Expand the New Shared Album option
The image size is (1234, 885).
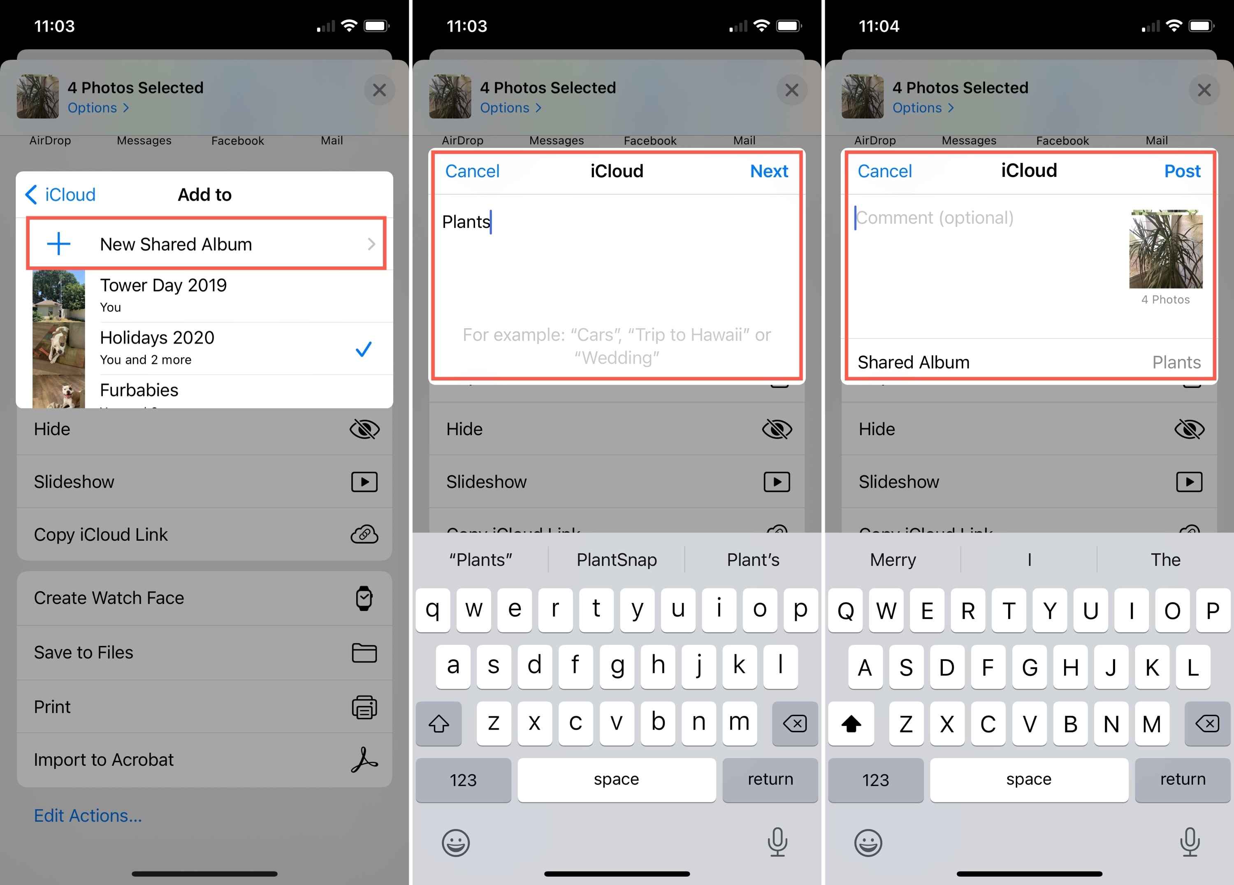203,243
